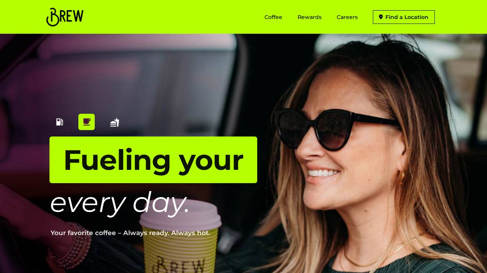Visit the Careers page
487x273 pixels.
click(347, 17)
